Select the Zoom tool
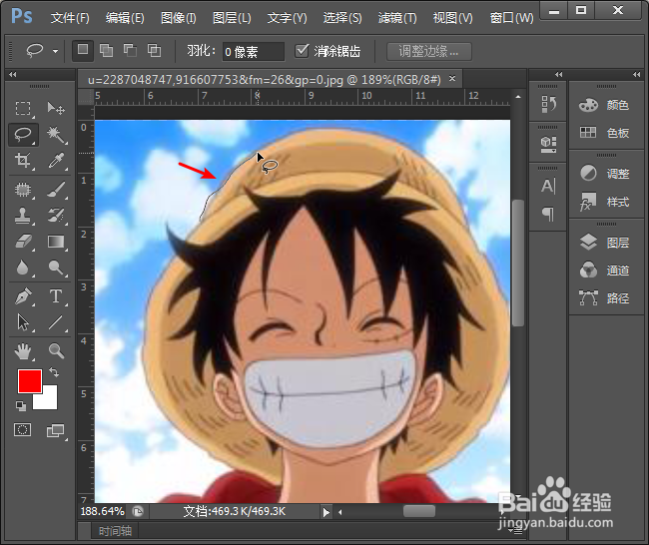This screenshot has width=649, height=545. coord(56,351)
